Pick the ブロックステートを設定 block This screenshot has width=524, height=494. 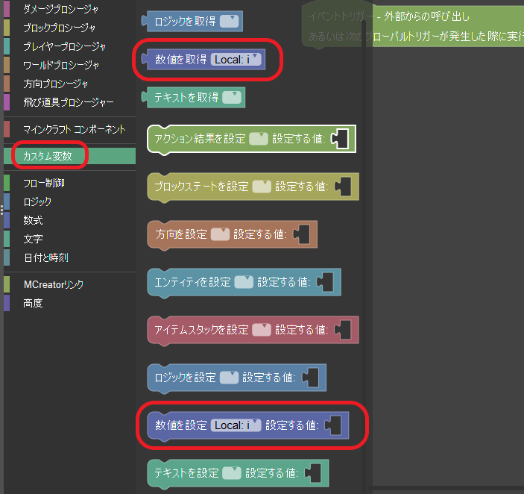(200, 187)
